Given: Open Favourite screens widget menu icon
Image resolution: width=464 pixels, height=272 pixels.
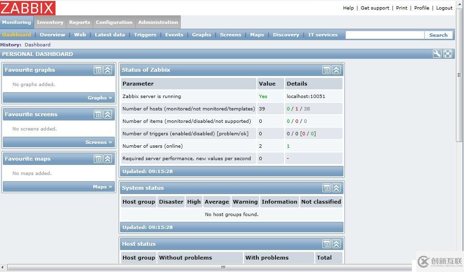Looking at the screenshot, I should click(98, 114).
